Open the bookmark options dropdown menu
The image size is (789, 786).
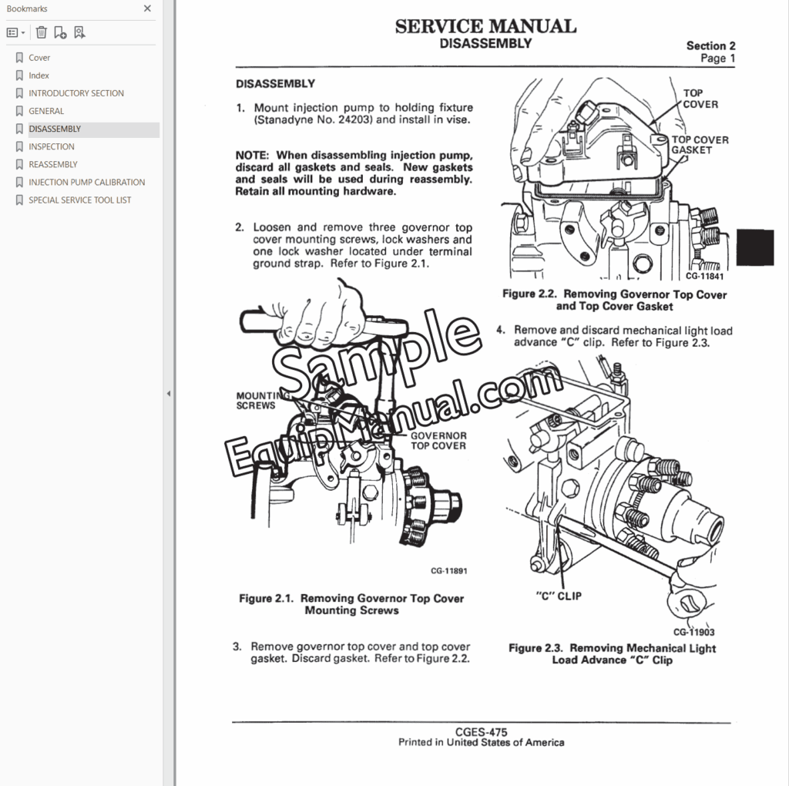click(15, 32)
